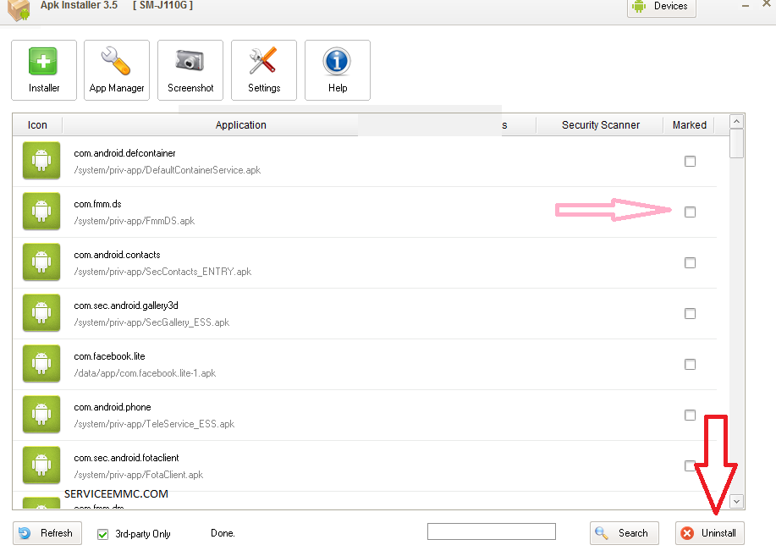Check the com.facebook.lite app for selection
Image resolution: width=776 pixels, height=556 pixels.
pyautogui.click(x=690, y=364)
